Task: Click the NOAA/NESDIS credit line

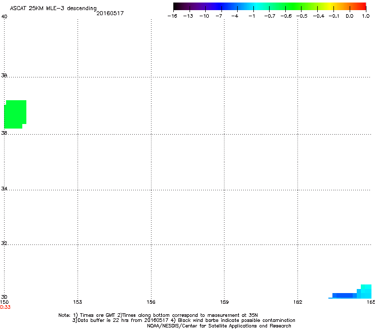Action: point(219,326)
